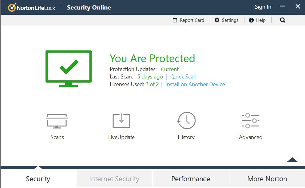Open the Performance tab
305x188 pixels.
click(191, 179)
